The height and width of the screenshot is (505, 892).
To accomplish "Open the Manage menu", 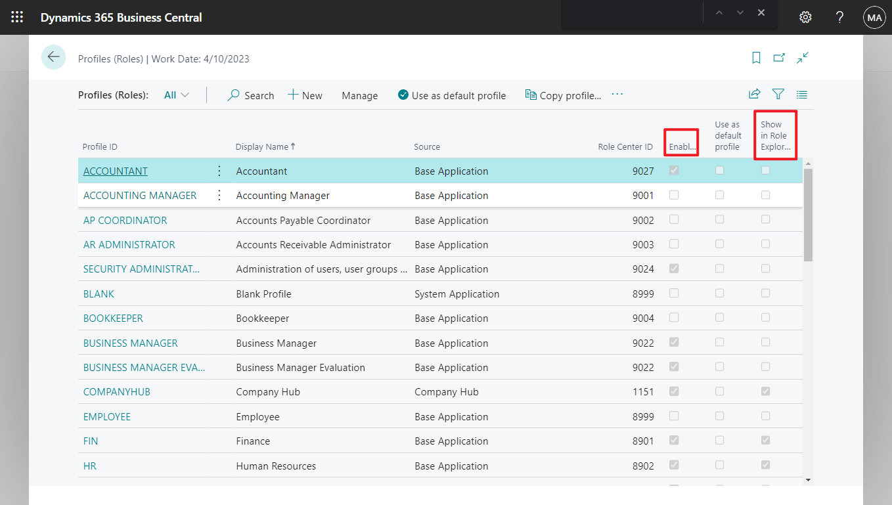I will (x=359, y=95).
